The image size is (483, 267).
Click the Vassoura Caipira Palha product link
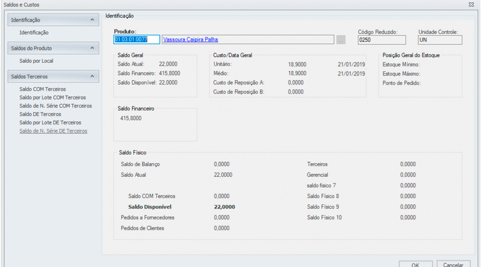[x=191, y=40]
